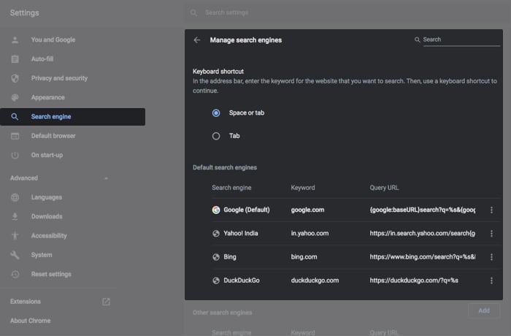The image size is (511, 336).
Task: Select the Tab radio button
Action: (216, 136)
